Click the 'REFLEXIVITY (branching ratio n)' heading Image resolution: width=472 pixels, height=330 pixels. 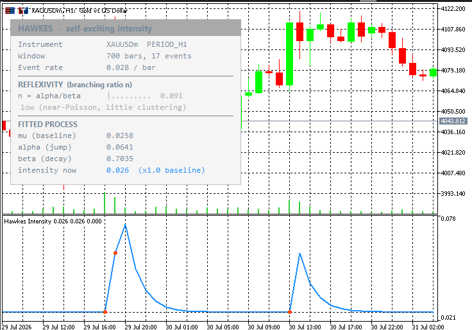(x=75, y=85)
